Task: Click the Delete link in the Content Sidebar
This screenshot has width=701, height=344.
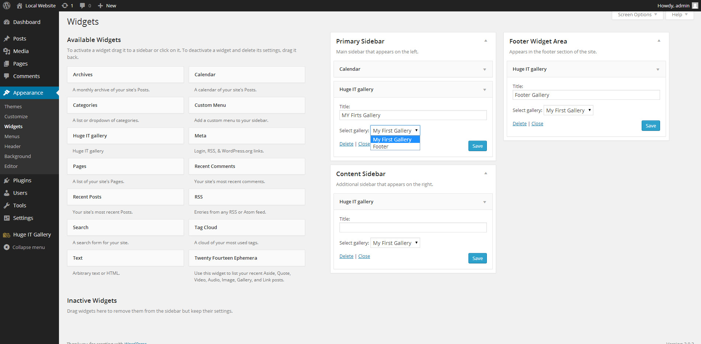Action: pos(346,256)
